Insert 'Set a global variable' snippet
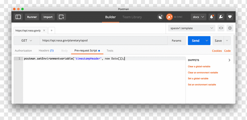The width and height of the screenshot is (247, 120). click(198, 78)
